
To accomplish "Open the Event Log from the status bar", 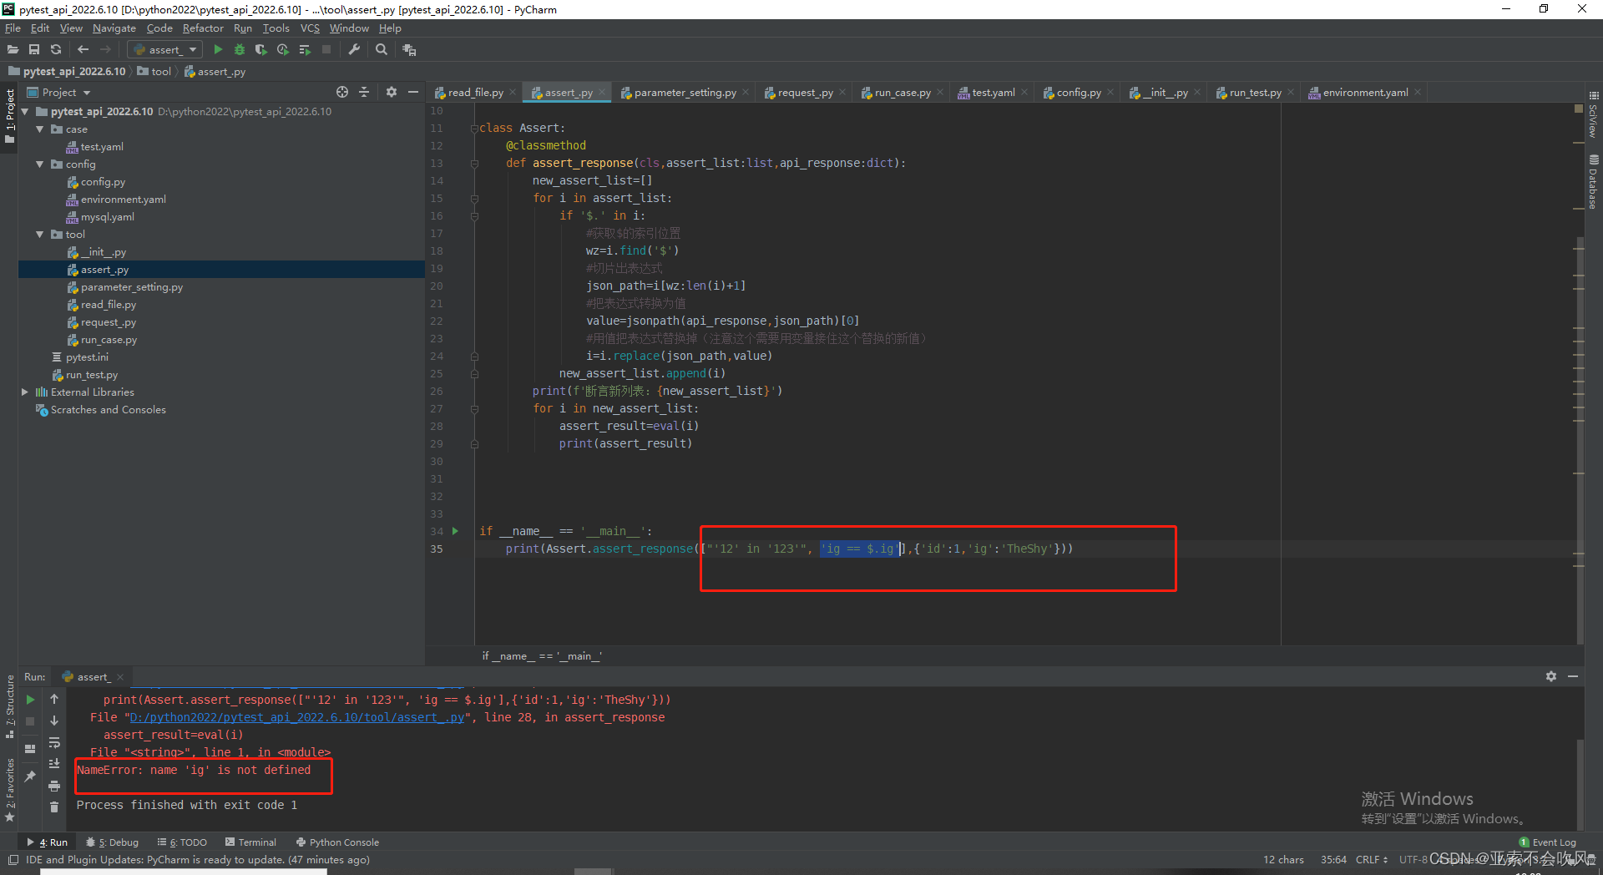I will tap(1547, 842).
